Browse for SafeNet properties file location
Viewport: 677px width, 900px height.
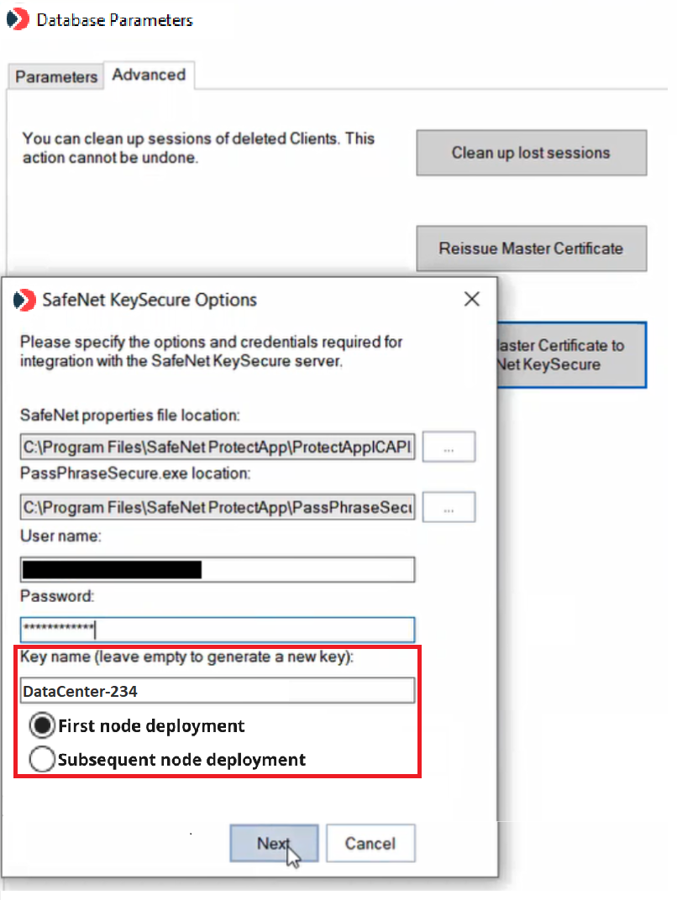tap(449, 447)
